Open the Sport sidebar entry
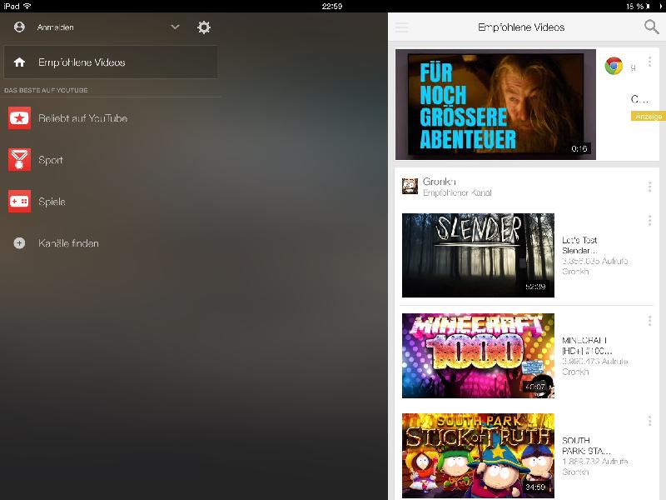Viewport: 666px width, 500px height. coord(51,160)
